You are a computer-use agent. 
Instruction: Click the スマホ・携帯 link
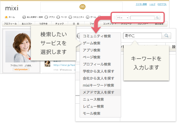click(x=141, y=4)
